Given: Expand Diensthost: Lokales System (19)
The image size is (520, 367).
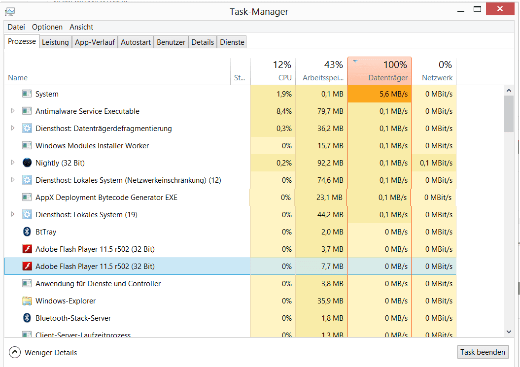Looking at the screenshot, I should 13,214.
